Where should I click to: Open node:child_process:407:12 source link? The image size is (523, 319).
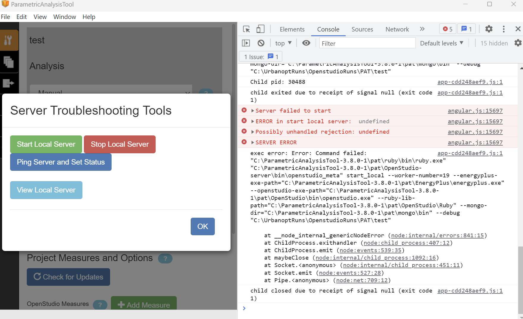(x=406, y=243)
